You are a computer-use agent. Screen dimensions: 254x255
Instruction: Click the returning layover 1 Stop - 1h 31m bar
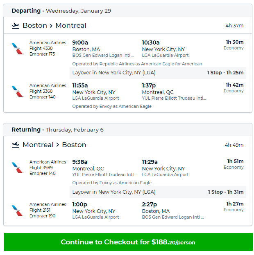pyautogui.click(x=158, y=192)
